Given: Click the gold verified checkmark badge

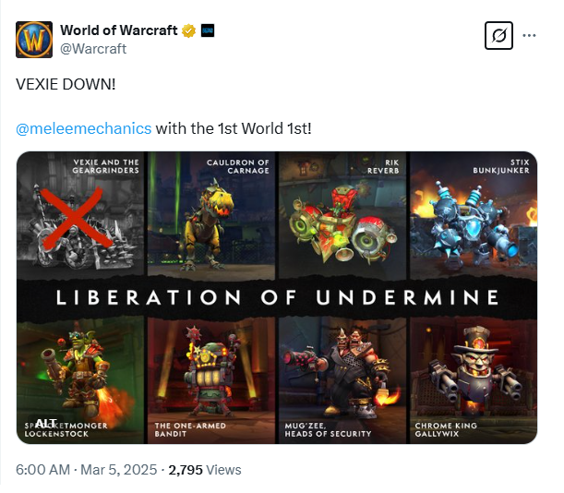Looking at the screenshot, I should click(188, 30).
